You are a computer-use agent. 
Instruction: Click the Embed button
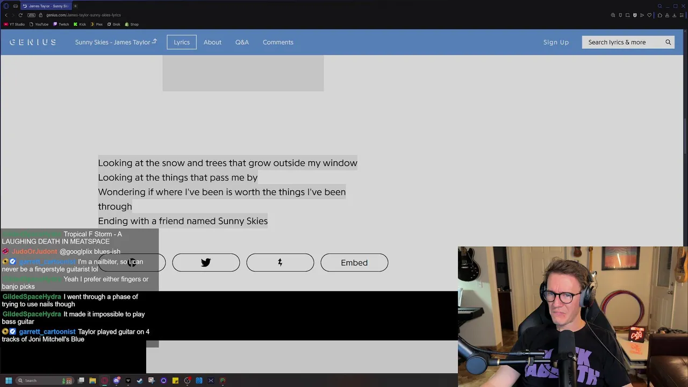[354, 262]
